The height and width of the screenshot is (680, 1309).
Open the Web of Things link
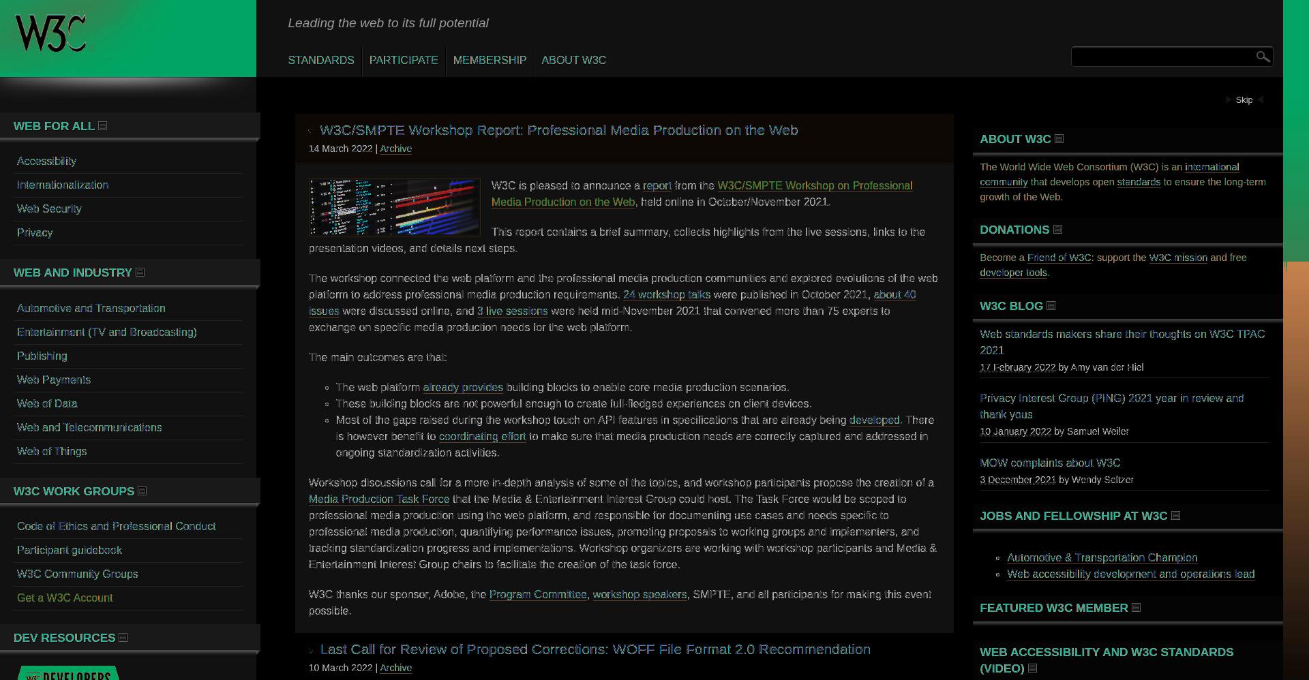(x=52, y=452)
